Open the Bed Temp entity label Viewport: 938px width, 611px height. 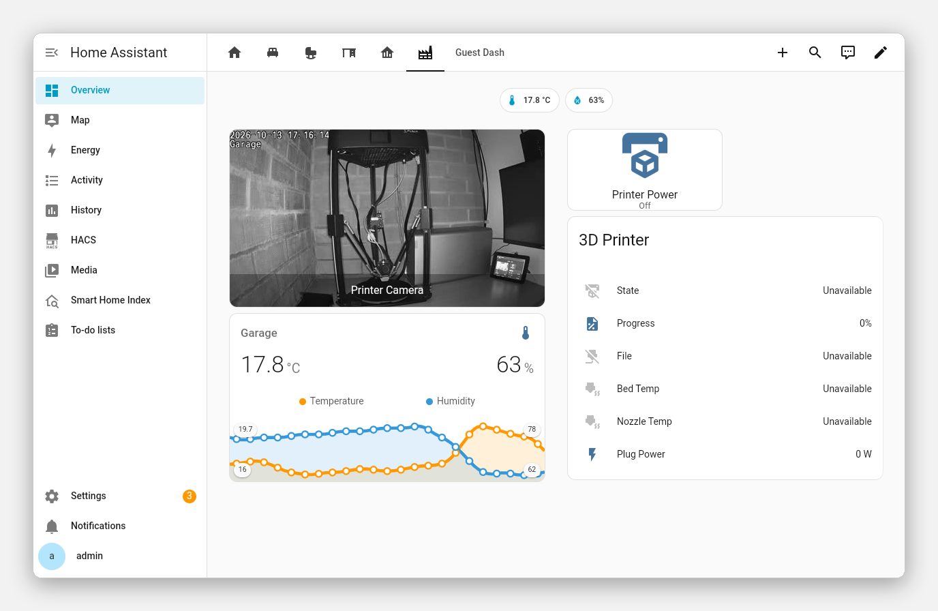pyautogui.click(x=638, y=389)
